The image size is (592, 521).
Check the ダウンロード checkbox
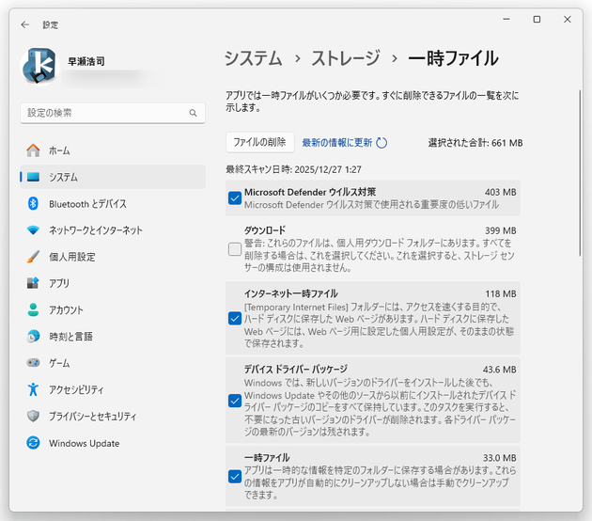[235, 249]
